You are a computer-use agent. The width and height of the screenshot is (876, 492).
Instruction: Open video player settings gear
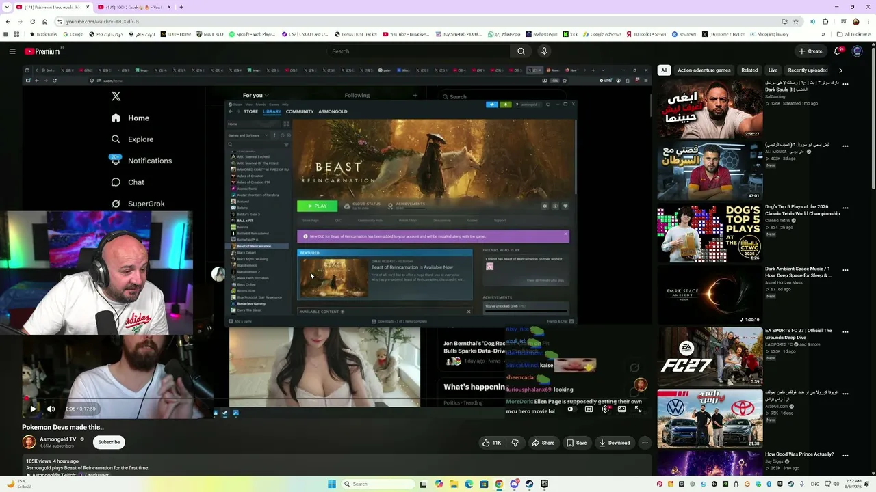pyautogui.click(x=605, y=409)
